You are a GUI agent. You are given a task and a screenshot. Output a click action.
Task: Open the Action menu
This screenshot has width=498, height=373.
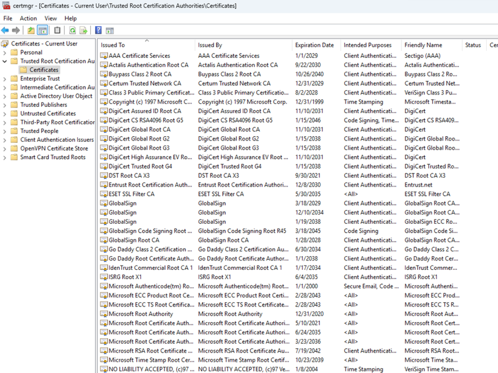point(28,19)
